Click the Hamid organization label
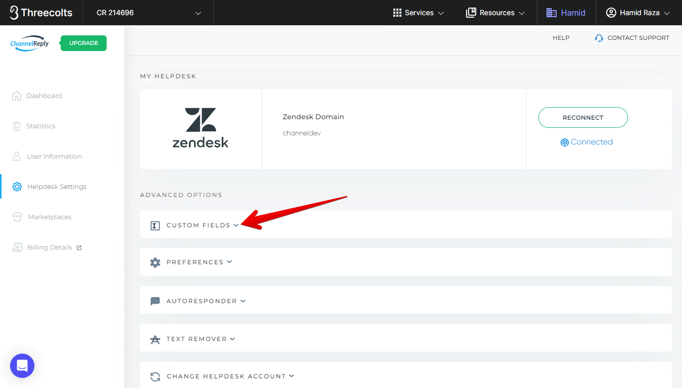Viewport: 682px width, 388px height. pyautogui.click(x=573, y=13)
